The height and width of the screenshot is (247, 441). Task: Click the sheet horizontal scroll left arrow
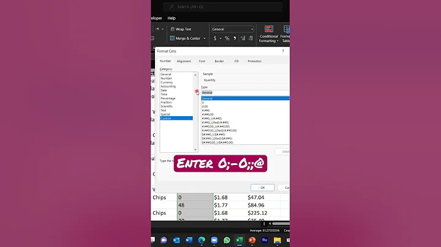coord(269,224)
